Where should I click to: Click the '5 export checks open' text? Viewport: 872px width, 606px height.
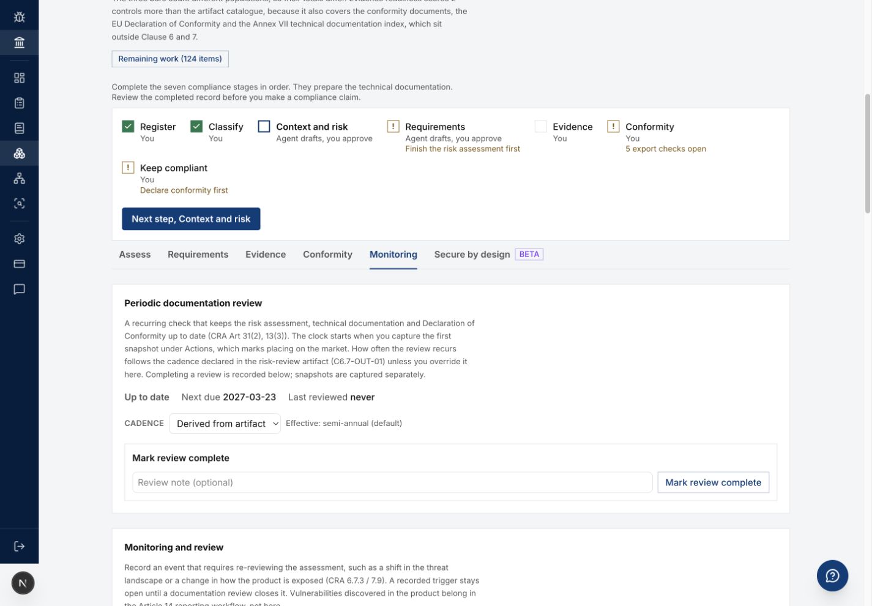point(666,149)
